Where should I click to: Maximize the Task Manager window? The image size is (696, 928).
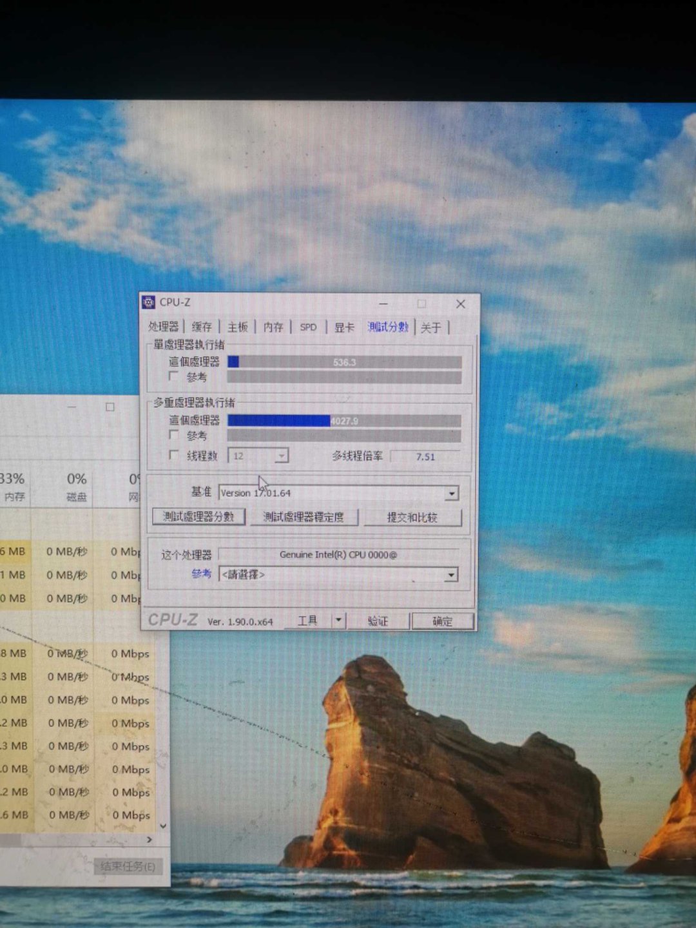click(x=110, y=407)
